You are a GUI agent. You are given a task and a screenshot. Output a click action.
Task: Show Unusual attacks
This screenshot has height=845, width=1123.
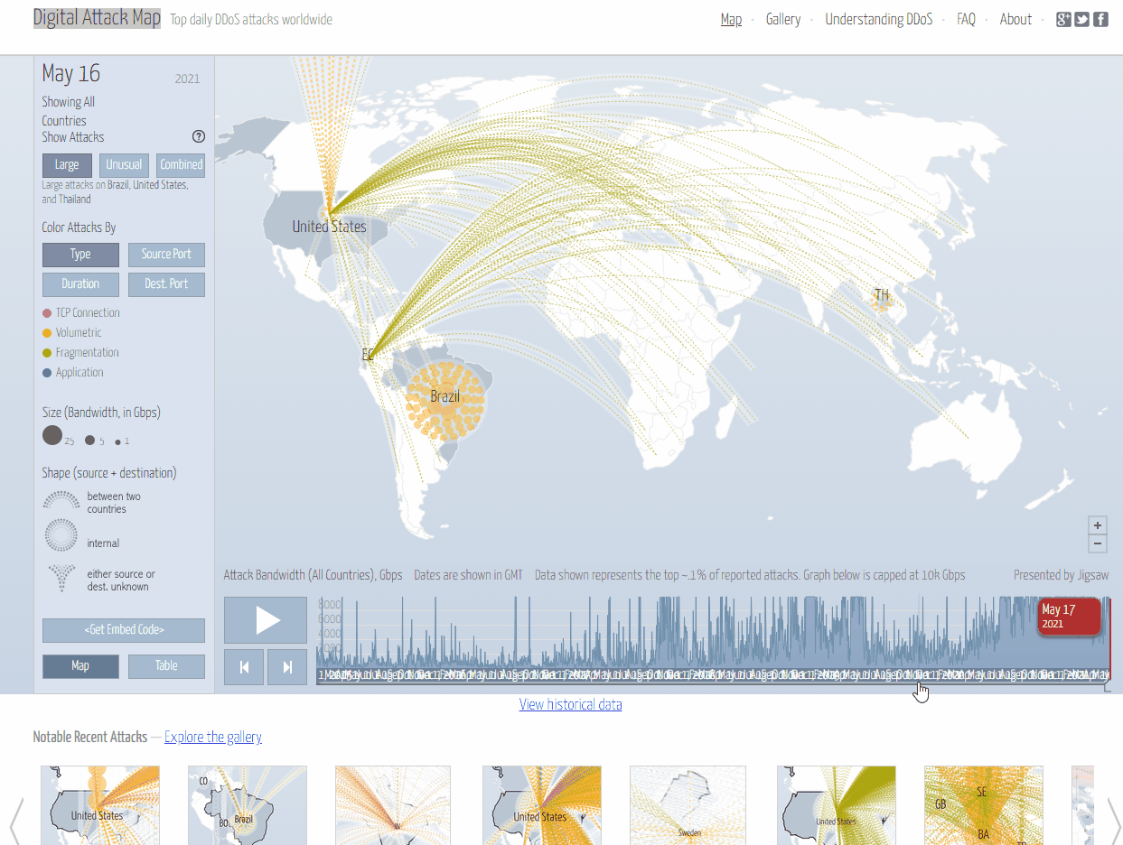(x=124, y=165)
